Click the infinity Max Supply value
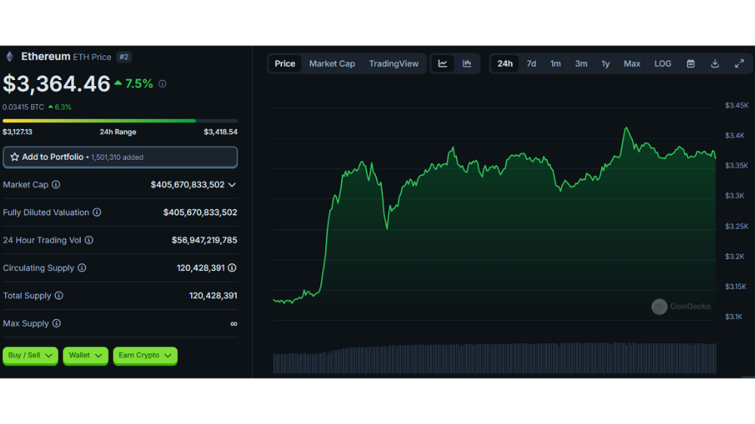Screen dimensions: 755x424 coord(233,324)
